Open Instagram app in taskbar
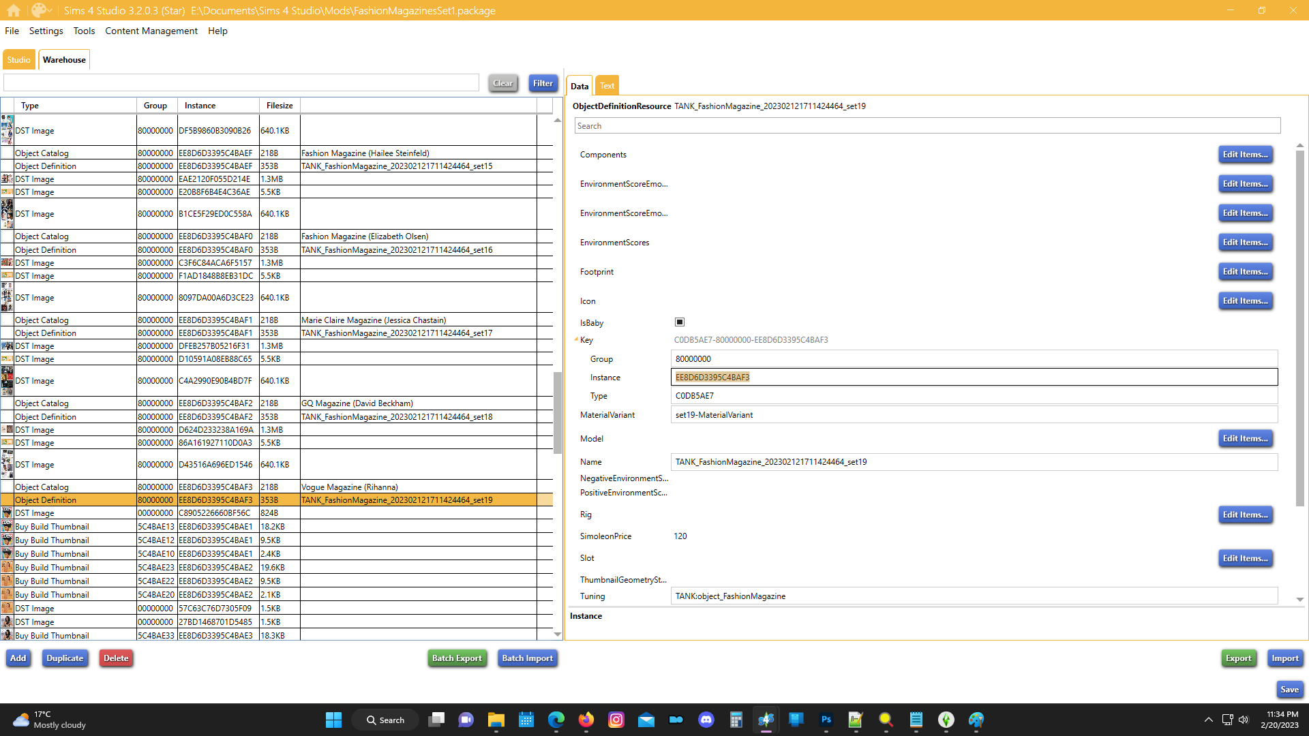The width and height of the screenshot is (1309, 736). [x=616, y=720]
